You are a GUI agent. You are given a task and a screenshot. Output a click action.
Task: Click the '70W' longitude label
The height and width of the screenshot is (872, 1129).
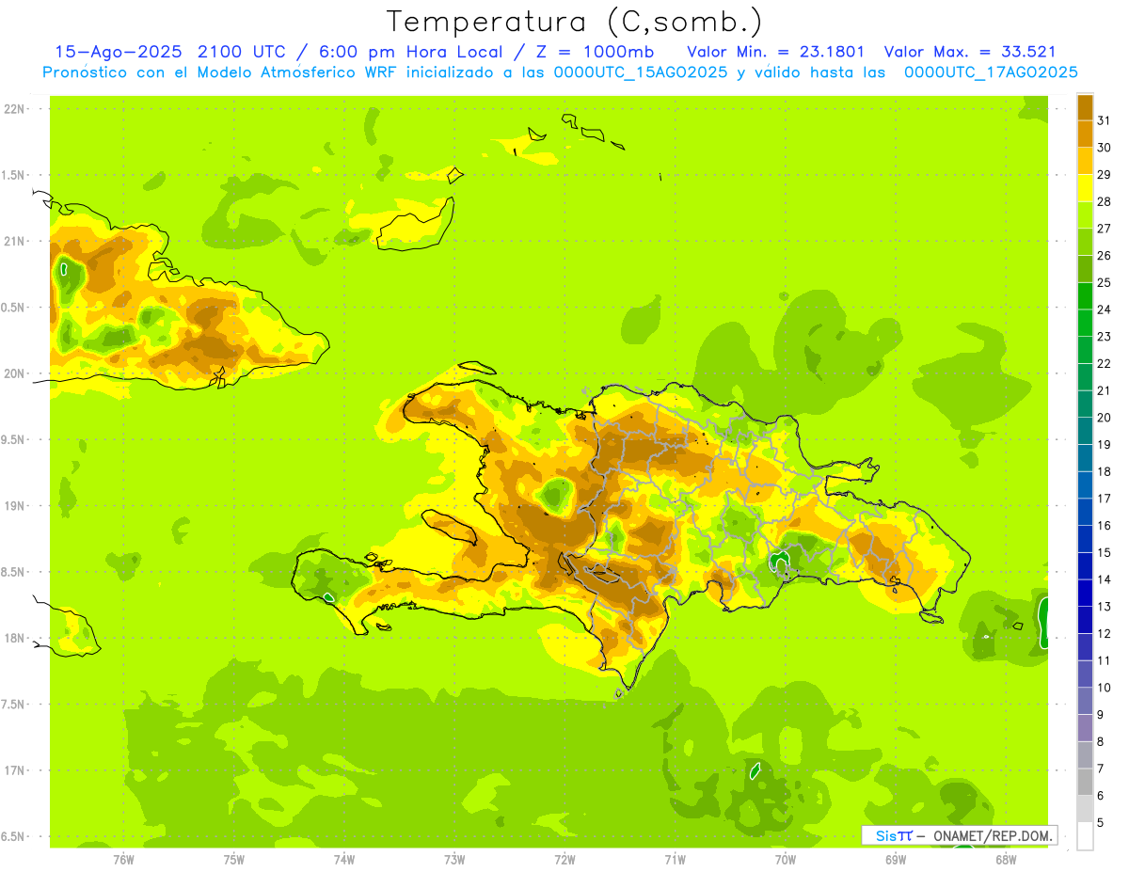tap(786, 860)
